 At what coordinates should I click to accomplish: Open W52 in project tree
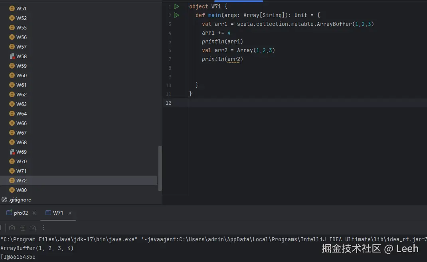pos(21,18)
